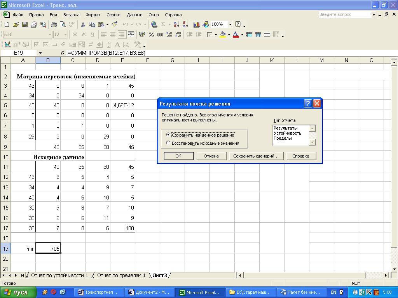Click the 'Сохранить сценарий...' button

(x=256, y=156)
